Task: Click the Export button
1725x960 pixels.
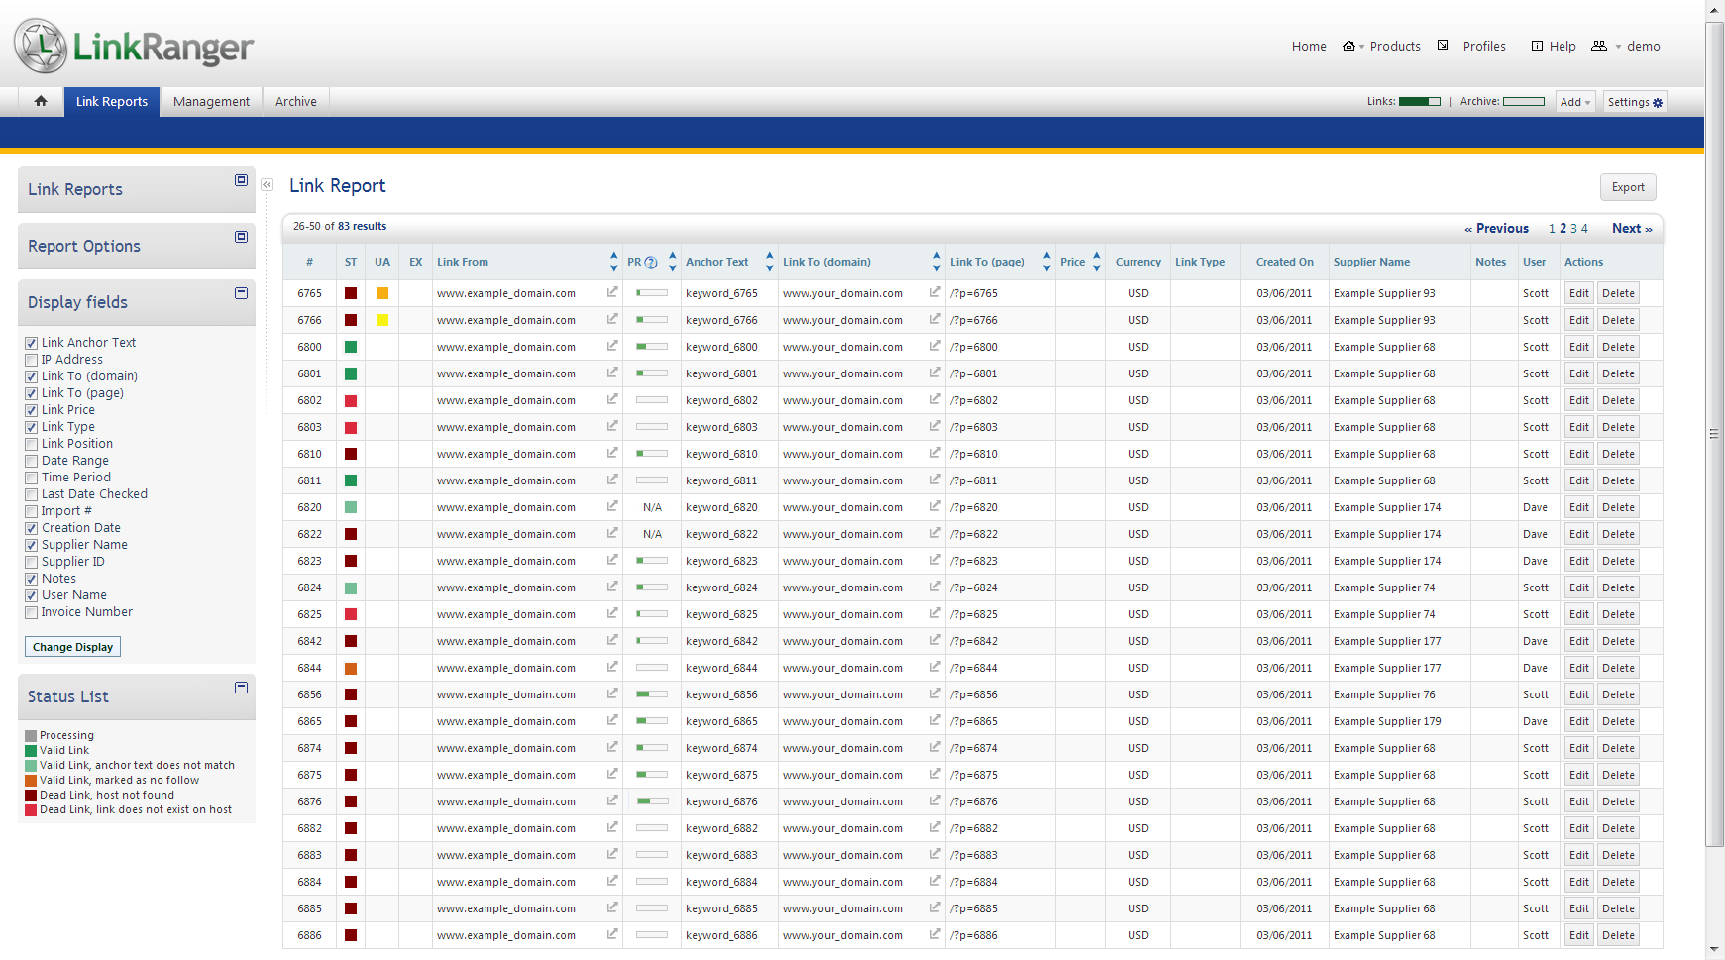Action: [x=1627, y=187]
